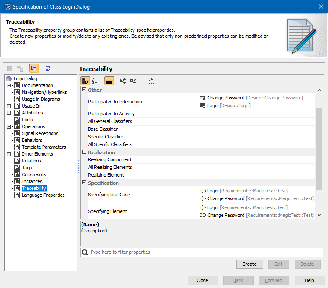The height and width of the screenshot is (288, 328).
Task: Expand the Operations tree node
Action: pyautogui.click(x=9, y=126)
